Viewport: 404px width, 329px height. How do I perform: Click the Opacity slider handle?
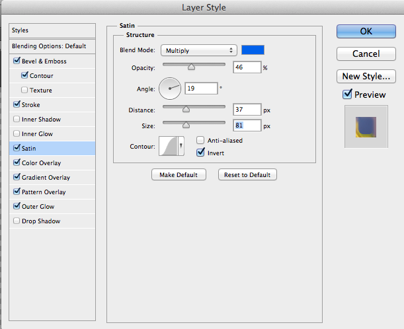pyautogui.click(x=191, y=67)
